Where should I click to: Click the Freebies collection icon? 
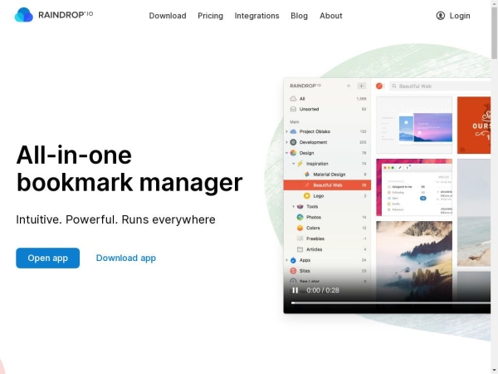coord(300,239)
